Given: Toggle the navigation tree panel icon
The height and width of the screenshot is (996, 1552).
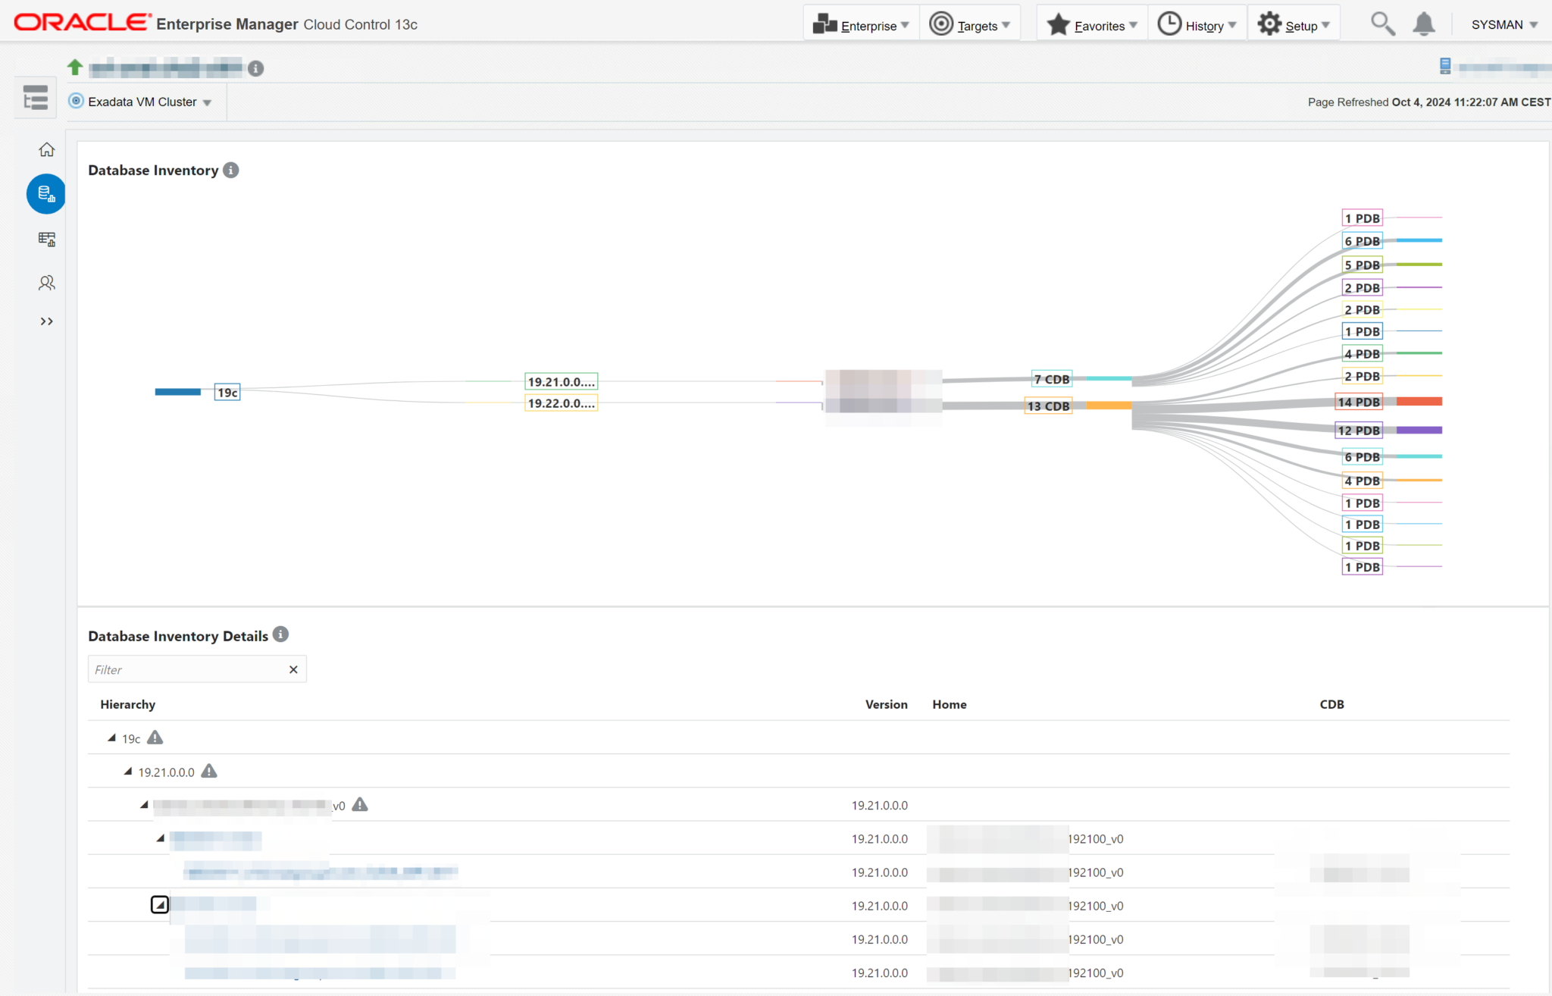Looking at the screenshot, I should [x=36, y=98].
